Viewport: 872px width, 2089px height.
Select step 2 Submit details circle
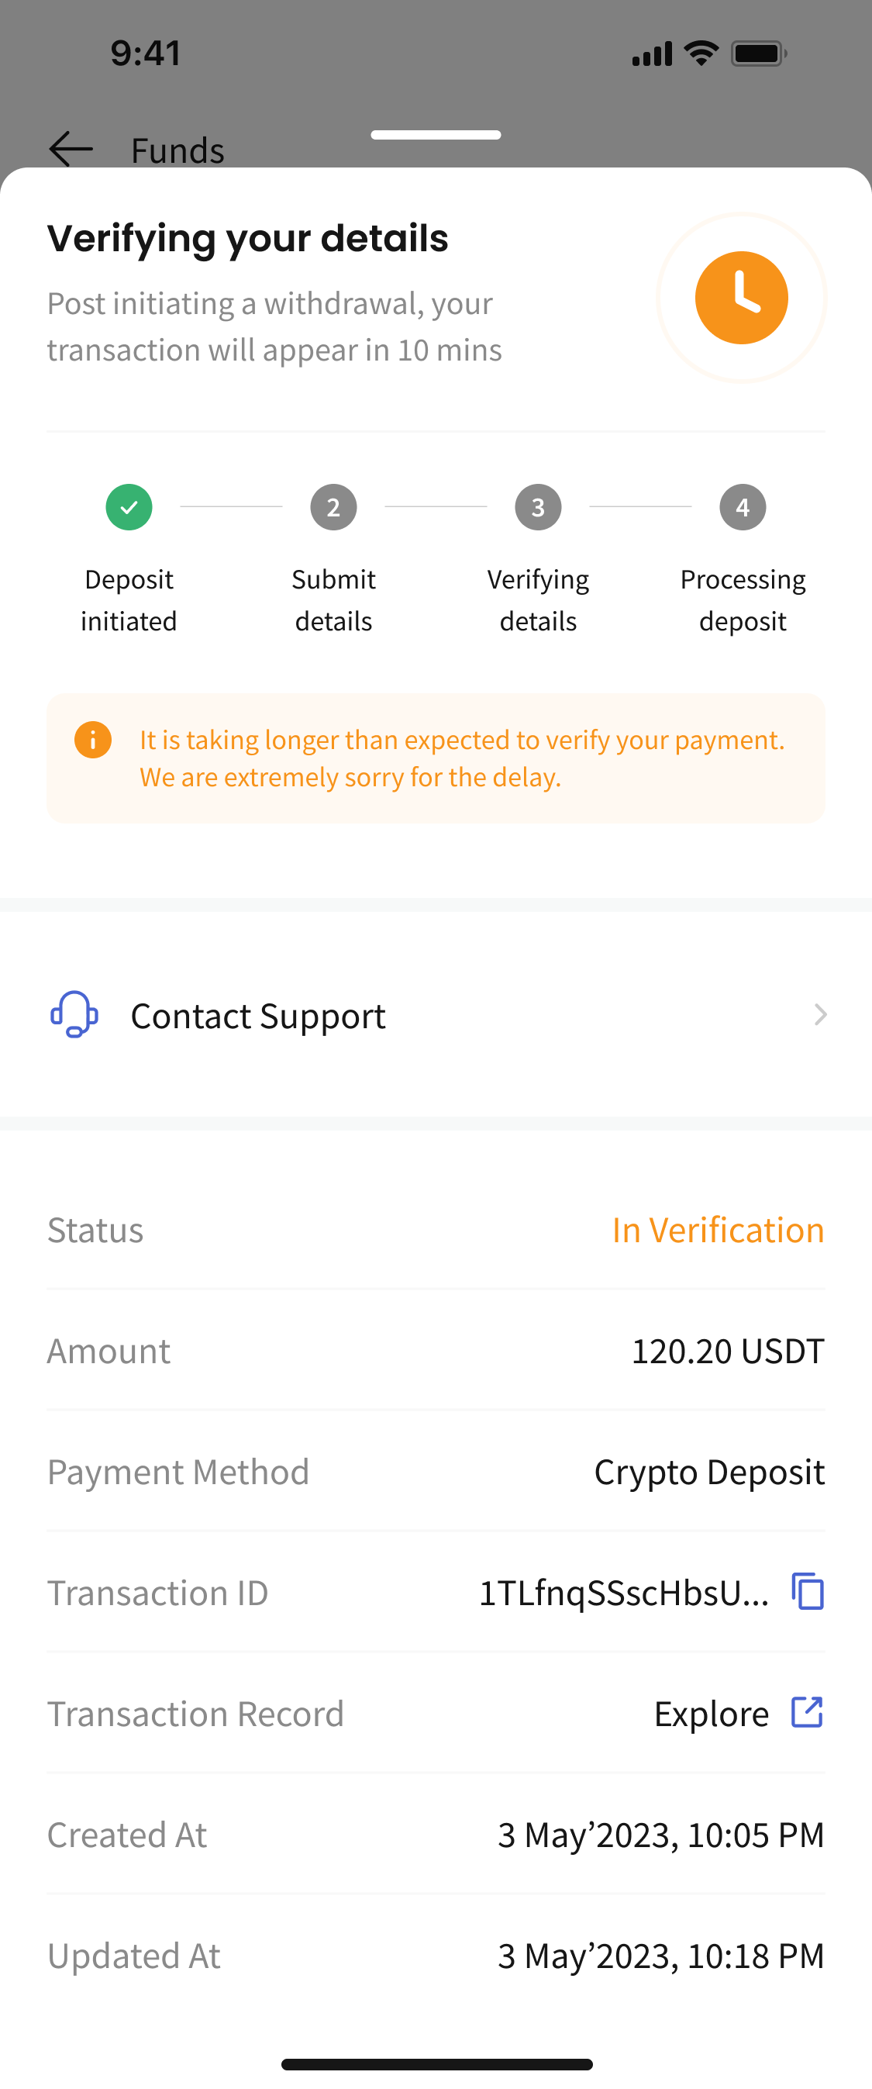(x=333, y=507)
